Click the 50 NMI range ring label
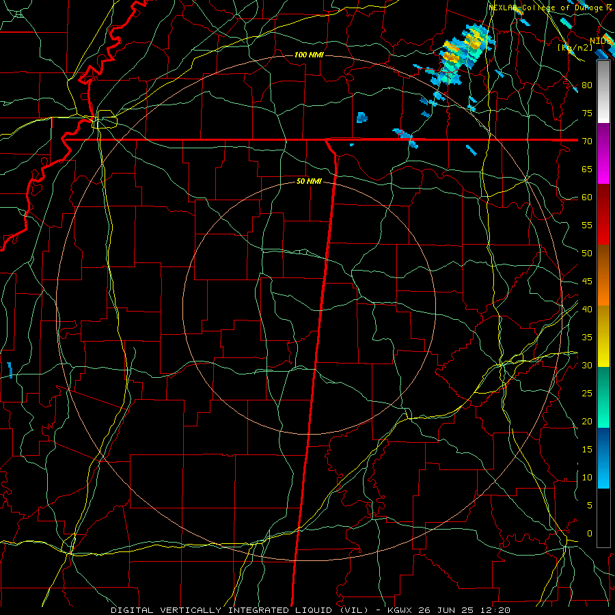Viewport: 615px width, 615px height. tap(309, 181)
